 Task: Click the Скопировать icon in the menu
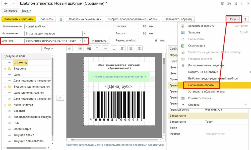click(x=183, y=46)
